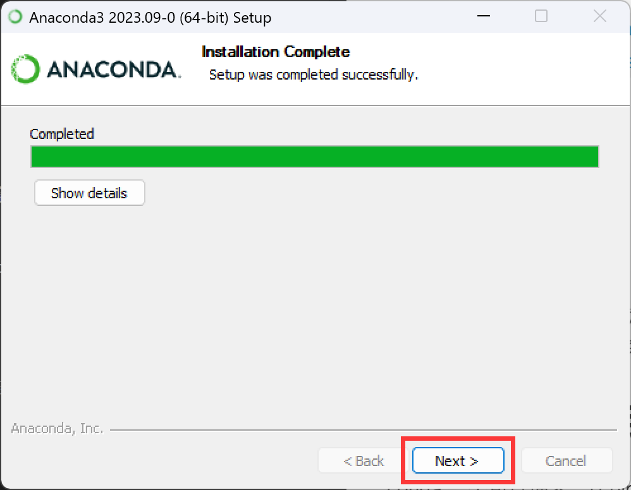Show details of the installation
Screen dimensions: 631x490
(89, 193)
